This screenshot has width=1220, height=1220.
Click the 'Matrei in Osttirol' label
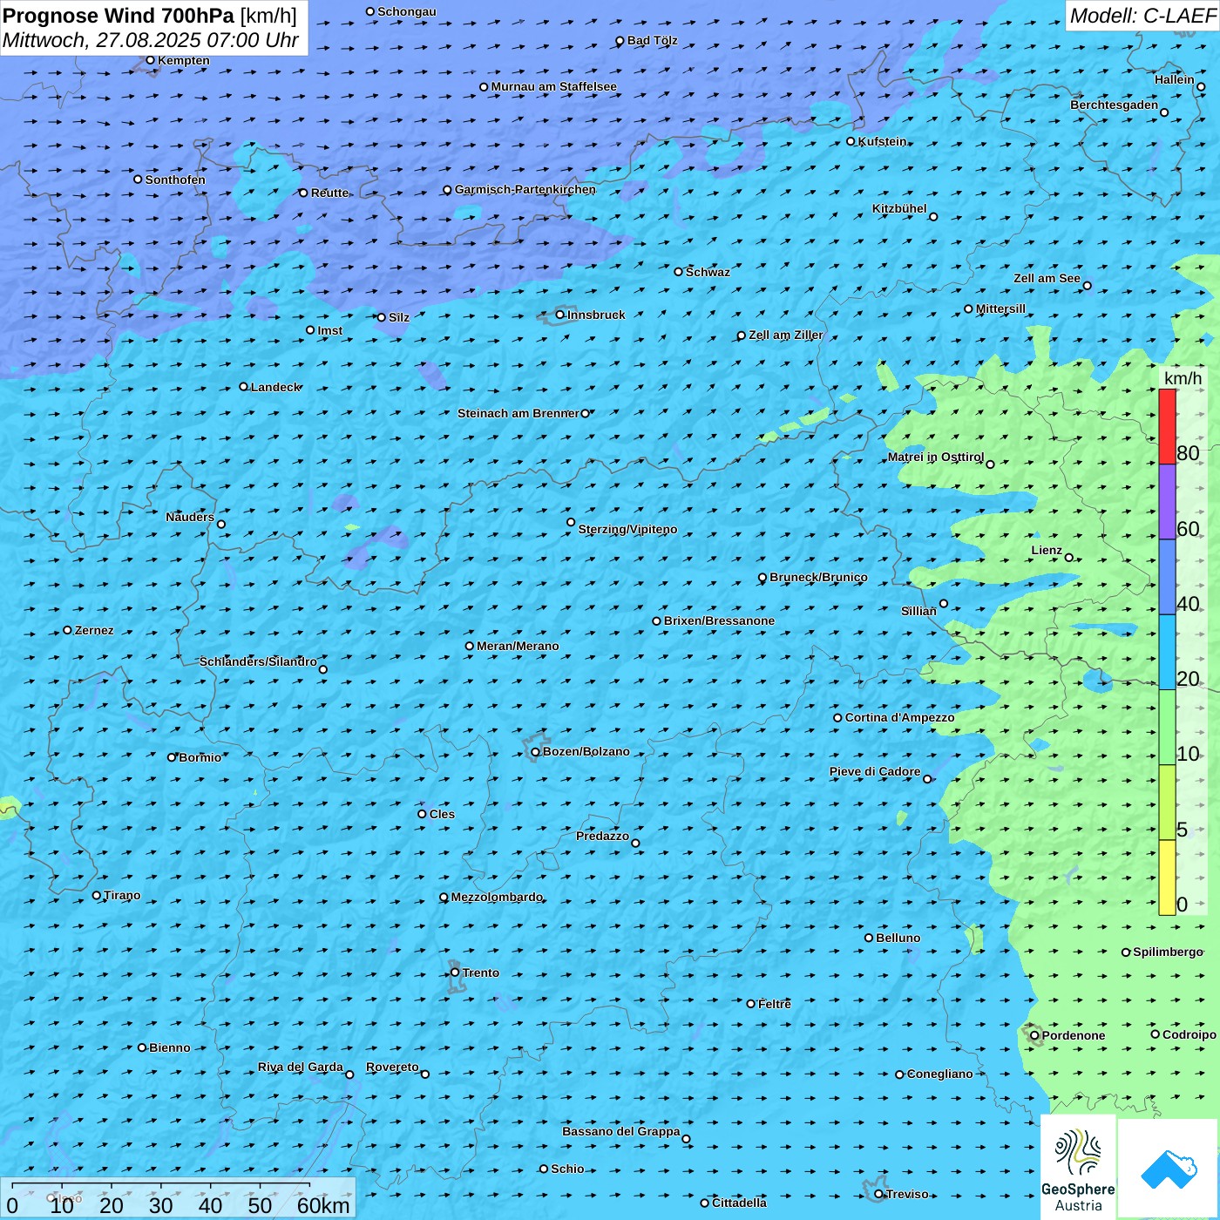click(936, 457)
